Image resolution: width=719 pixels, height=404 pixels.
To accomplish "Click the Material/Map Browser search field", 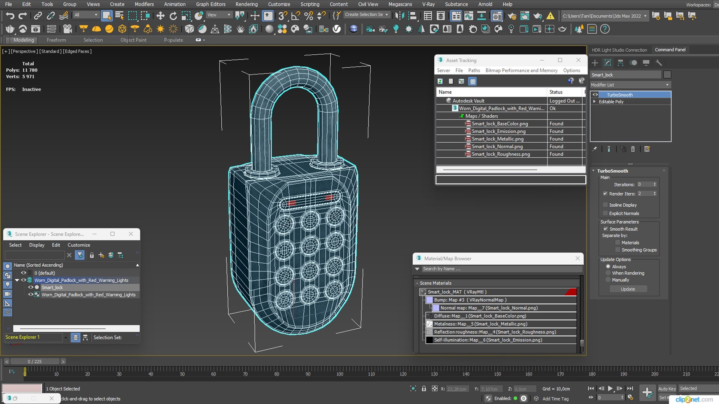I will 502,269.
